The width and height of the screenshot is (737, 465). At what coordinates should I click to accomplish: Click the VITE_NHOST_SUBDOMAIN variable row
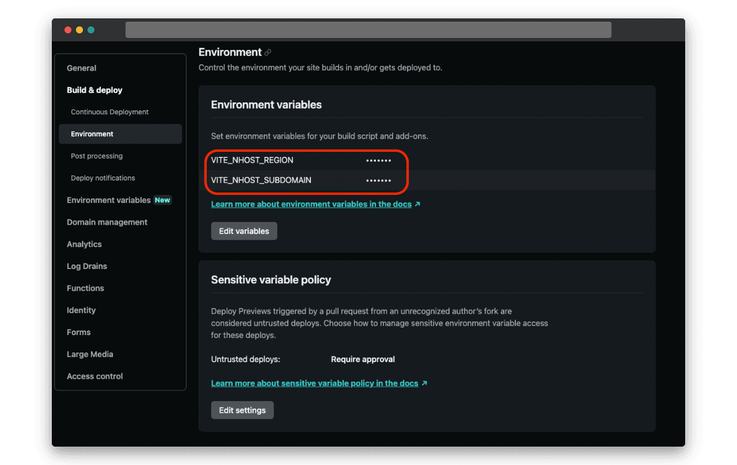pos(261,180)
